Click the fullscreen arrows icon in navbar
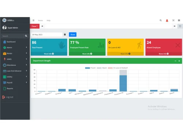 click(x=173, y=20)
